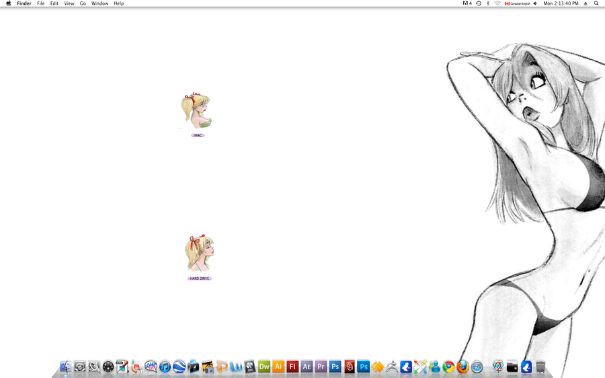Open the Bejeweled 2 diamond icon

(x=497, y=367)
